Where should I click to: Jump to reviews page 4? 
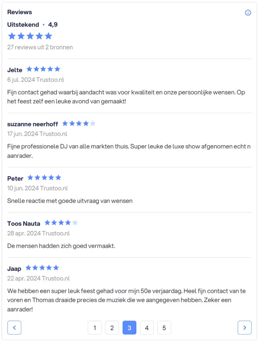click(147, 327)
